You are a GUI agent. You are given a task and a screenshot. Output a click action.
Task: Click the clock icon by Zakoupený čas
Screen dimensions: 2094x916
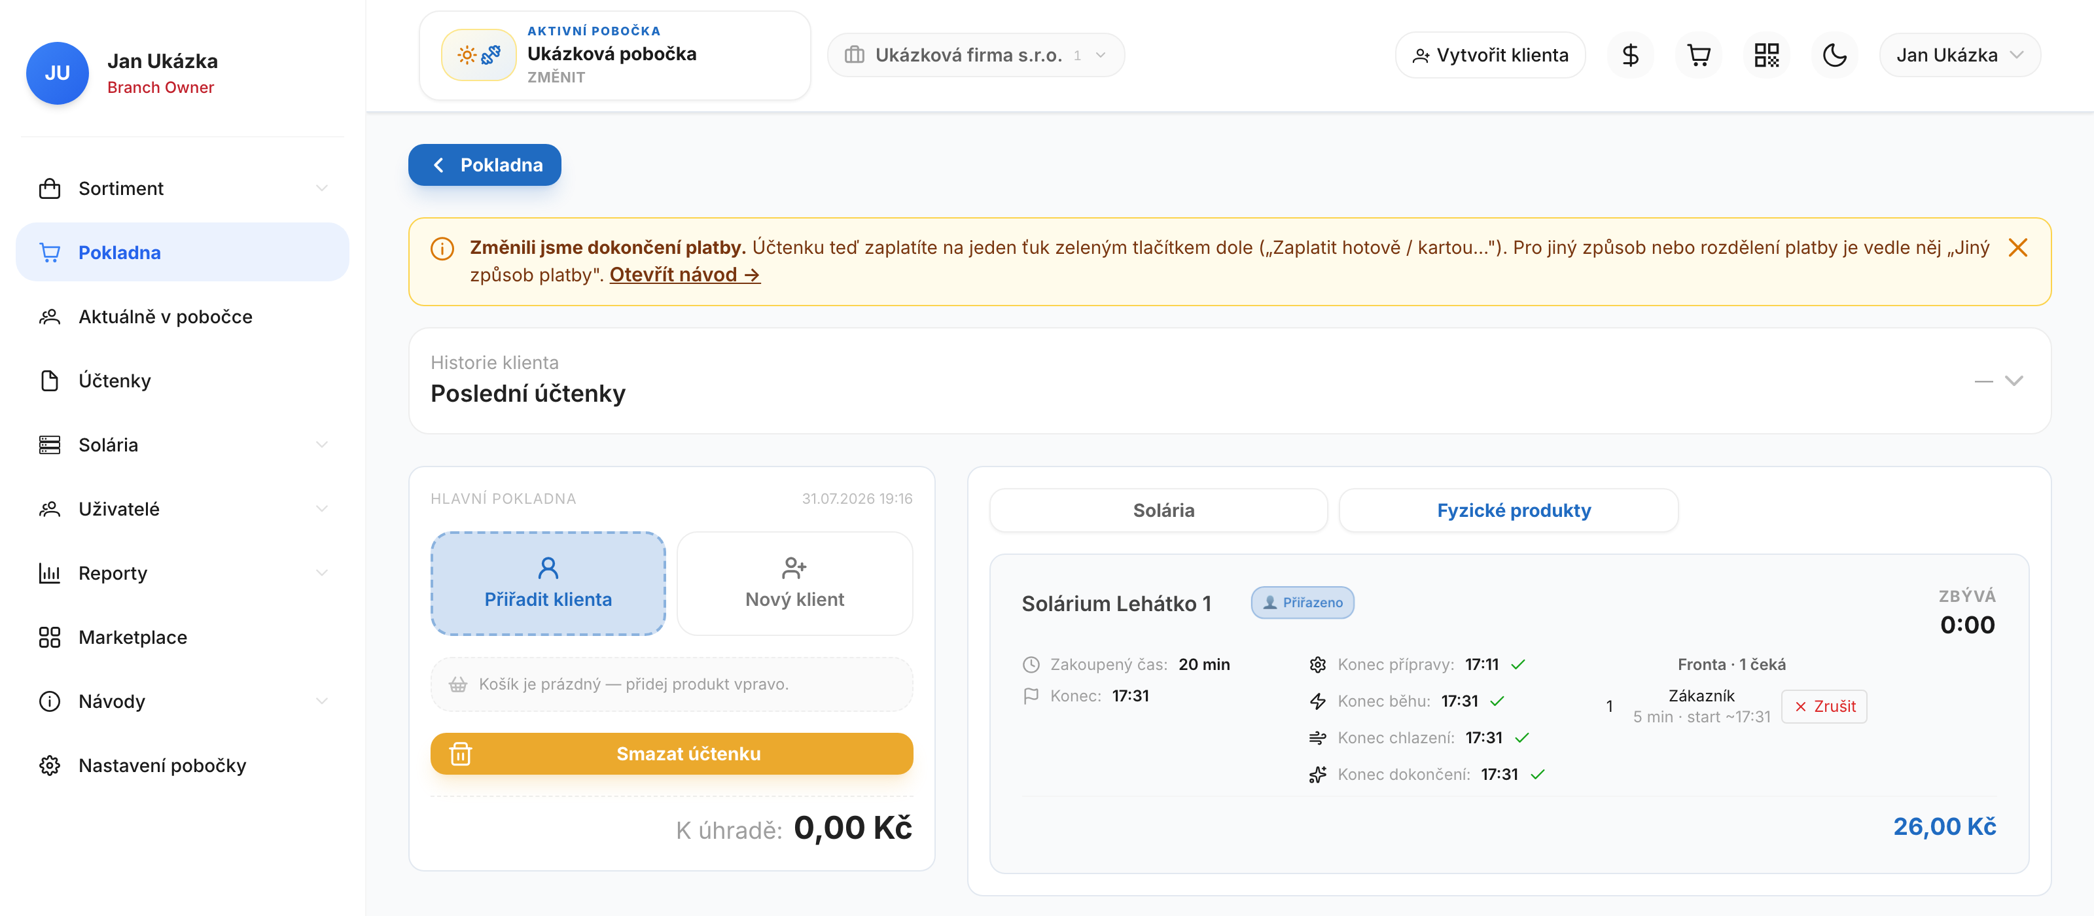[x=1031, y=665]
